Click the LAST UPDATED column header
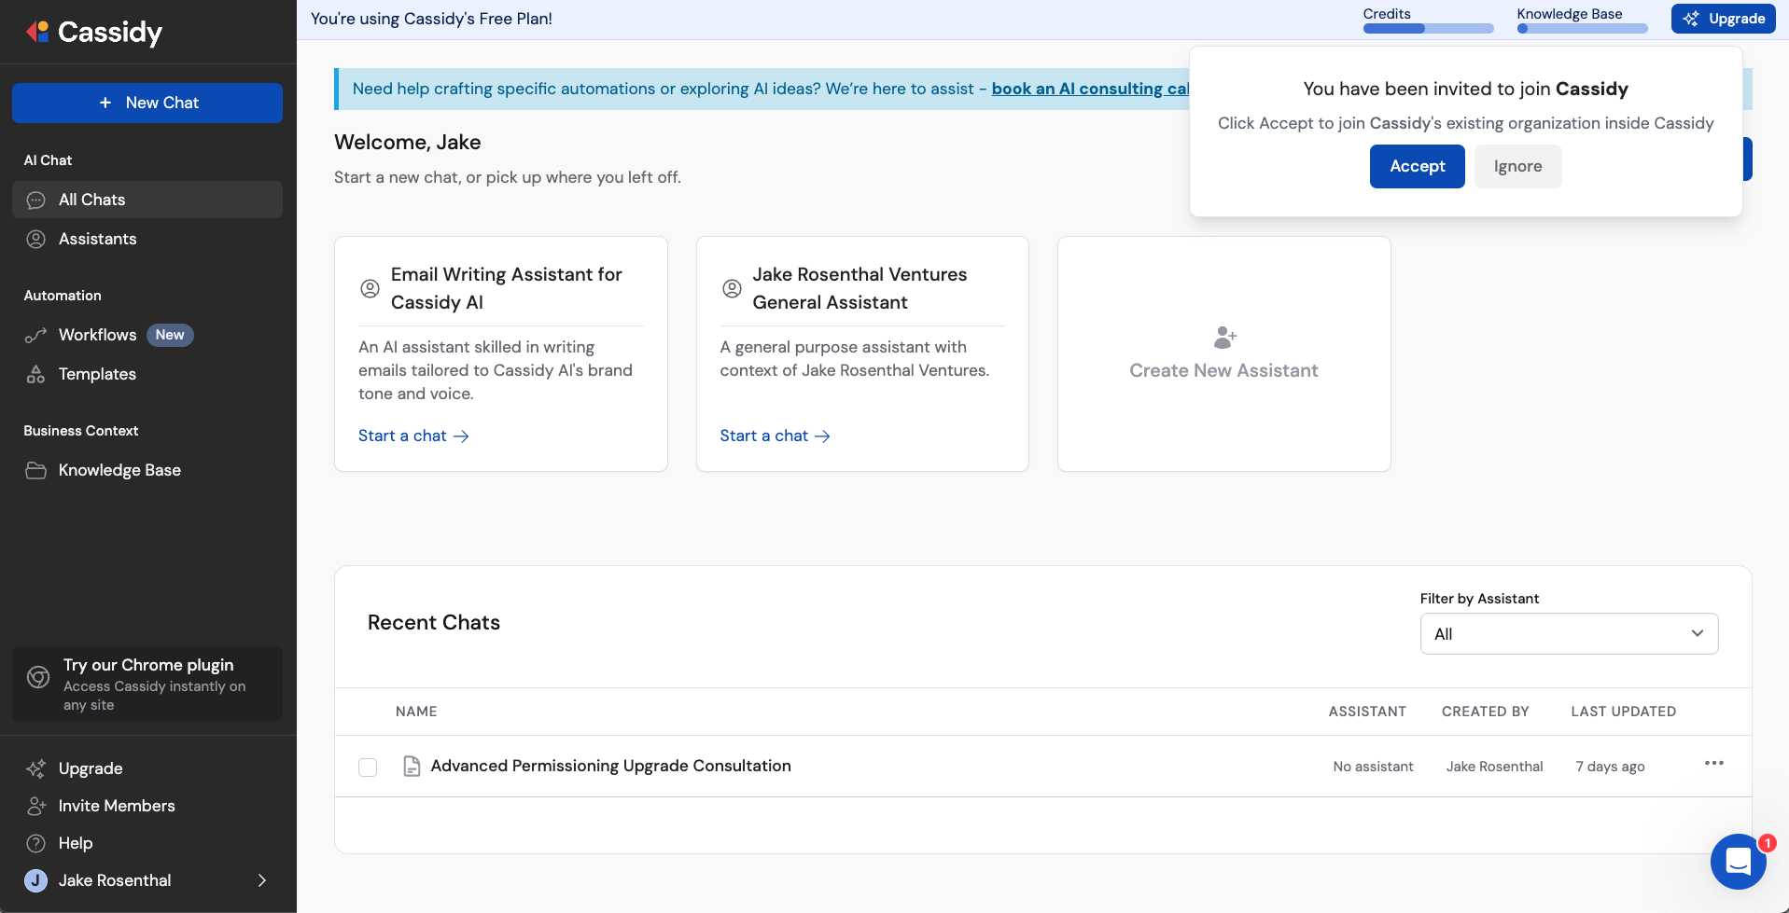This screenshot has width=1789, height=913. 1623,712
